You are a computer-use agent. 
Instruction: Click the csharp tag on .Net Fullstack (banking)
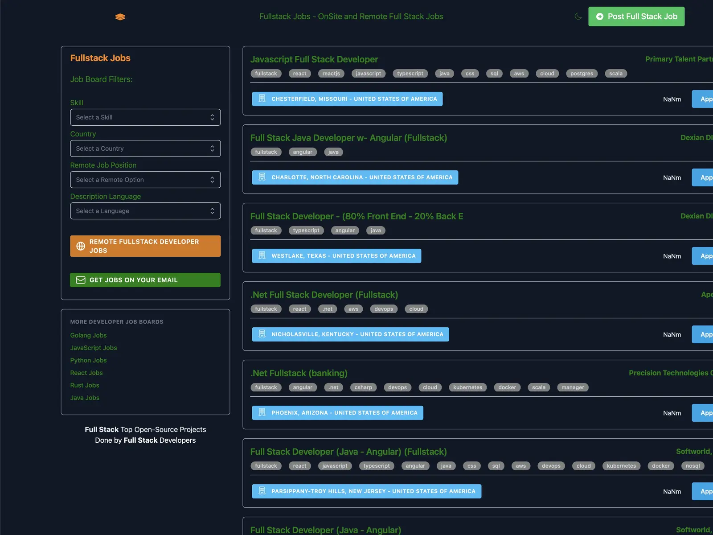pyautogui.click(x=363, y=387)
